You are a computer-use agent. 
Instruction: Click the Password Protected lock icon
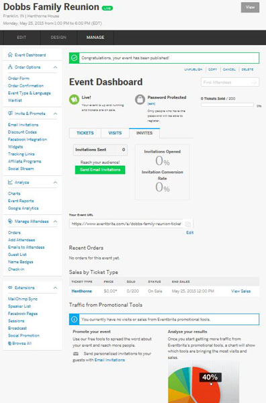click(x=140, y=99)
